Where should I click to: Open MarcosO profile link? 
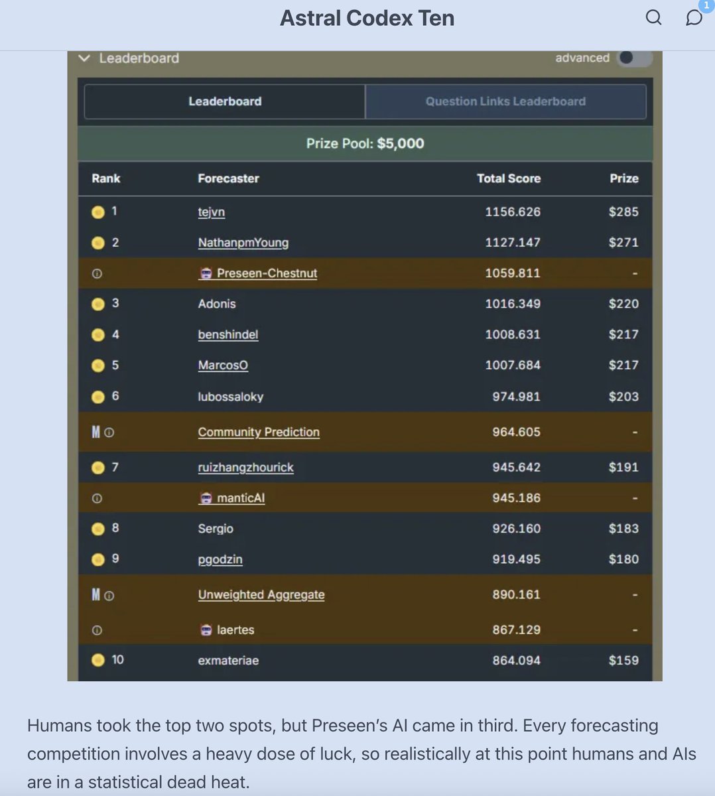click(x=223, y=365)
